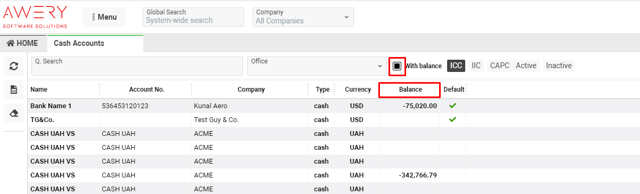Toggle the ICC filter
640x194 pixels.
(456, 66)
